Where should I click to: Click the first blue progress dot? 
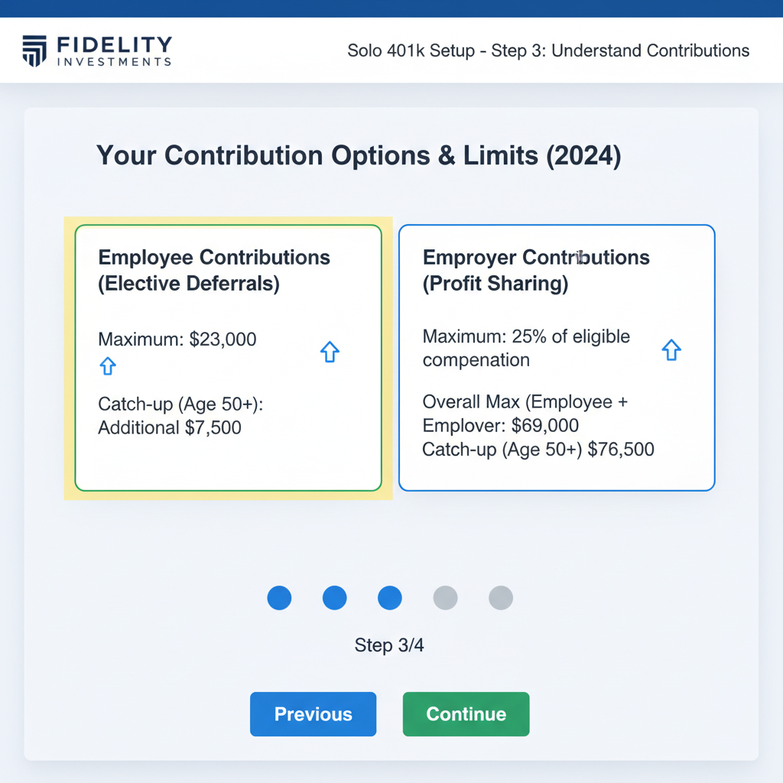[x=279, y=598]
